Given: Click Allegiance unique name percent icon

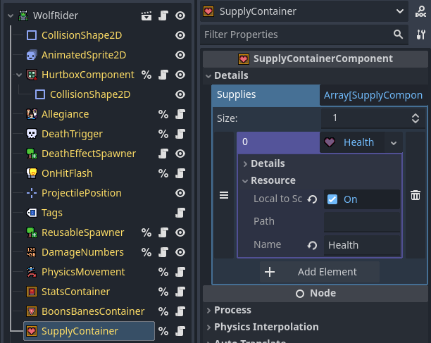Looking at the screenshot, I should (x=163, y=114).
